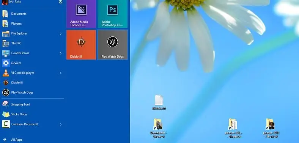
Task: Click the This PC icon
Action: tap(6, 43)
